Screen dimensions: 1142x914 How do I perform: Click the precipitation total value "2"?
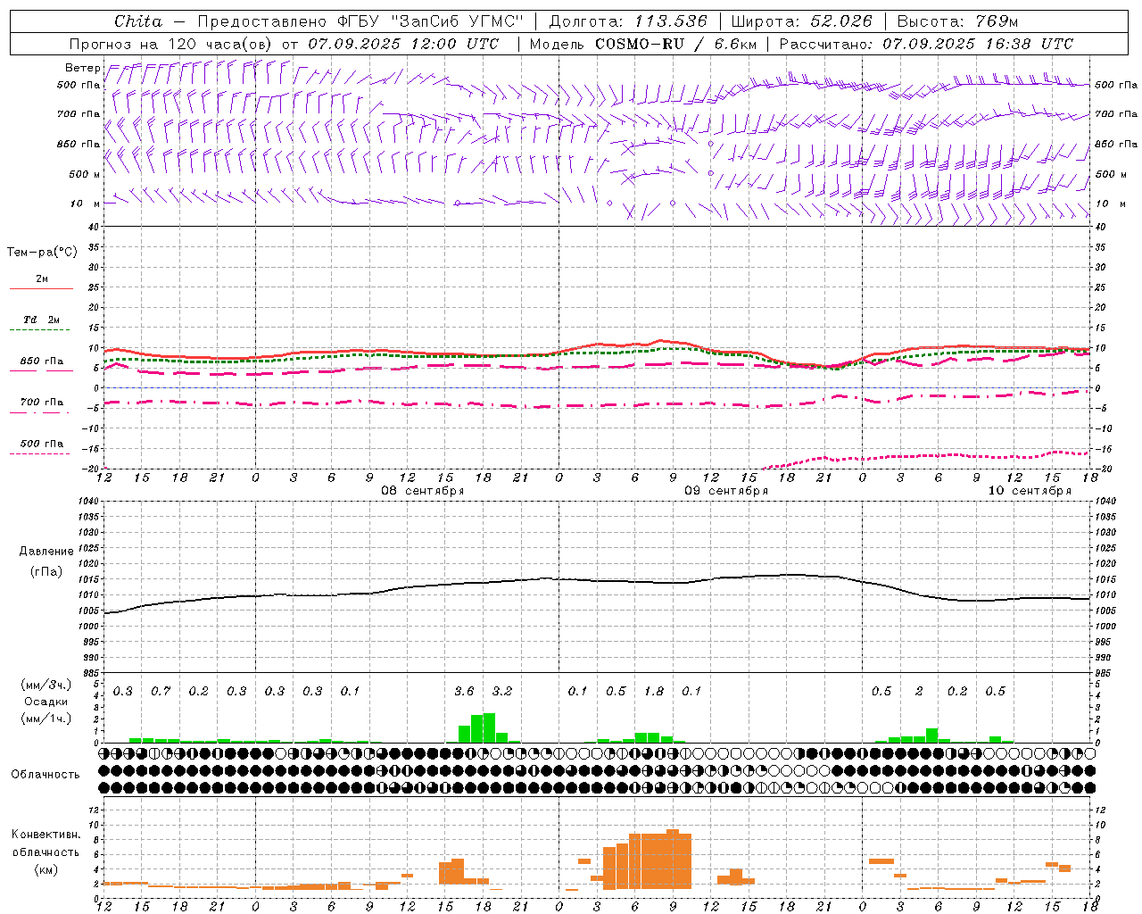tap(919, 691)
